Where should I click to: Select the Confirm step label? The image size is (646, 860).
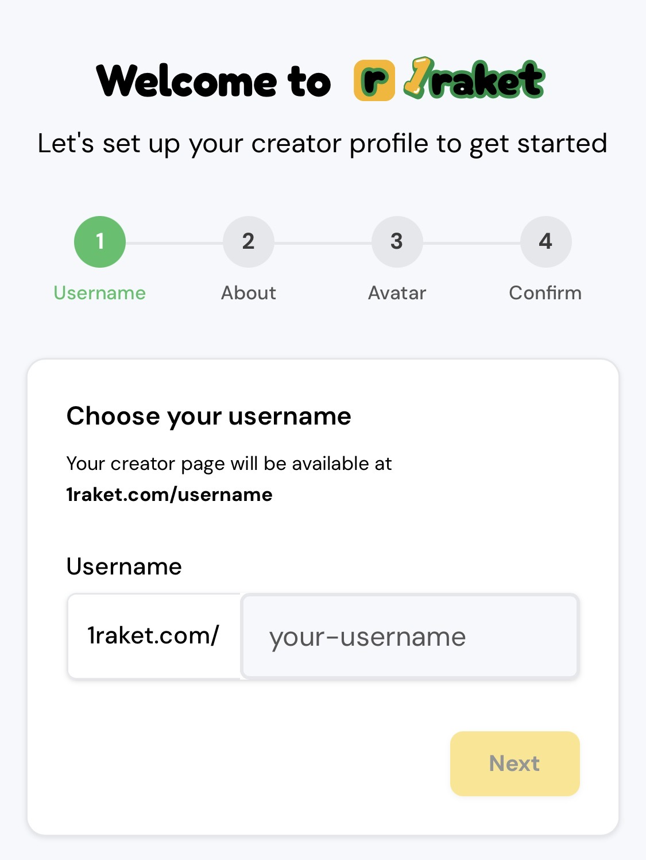click(545, 292)
